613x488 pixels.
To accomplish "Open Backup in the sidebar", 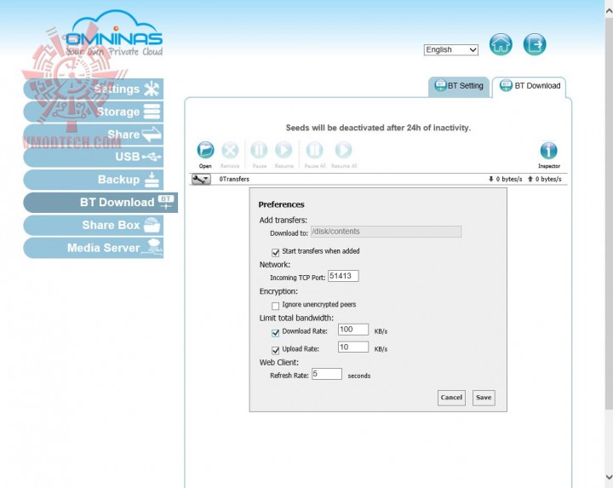I will click(93, 180).
